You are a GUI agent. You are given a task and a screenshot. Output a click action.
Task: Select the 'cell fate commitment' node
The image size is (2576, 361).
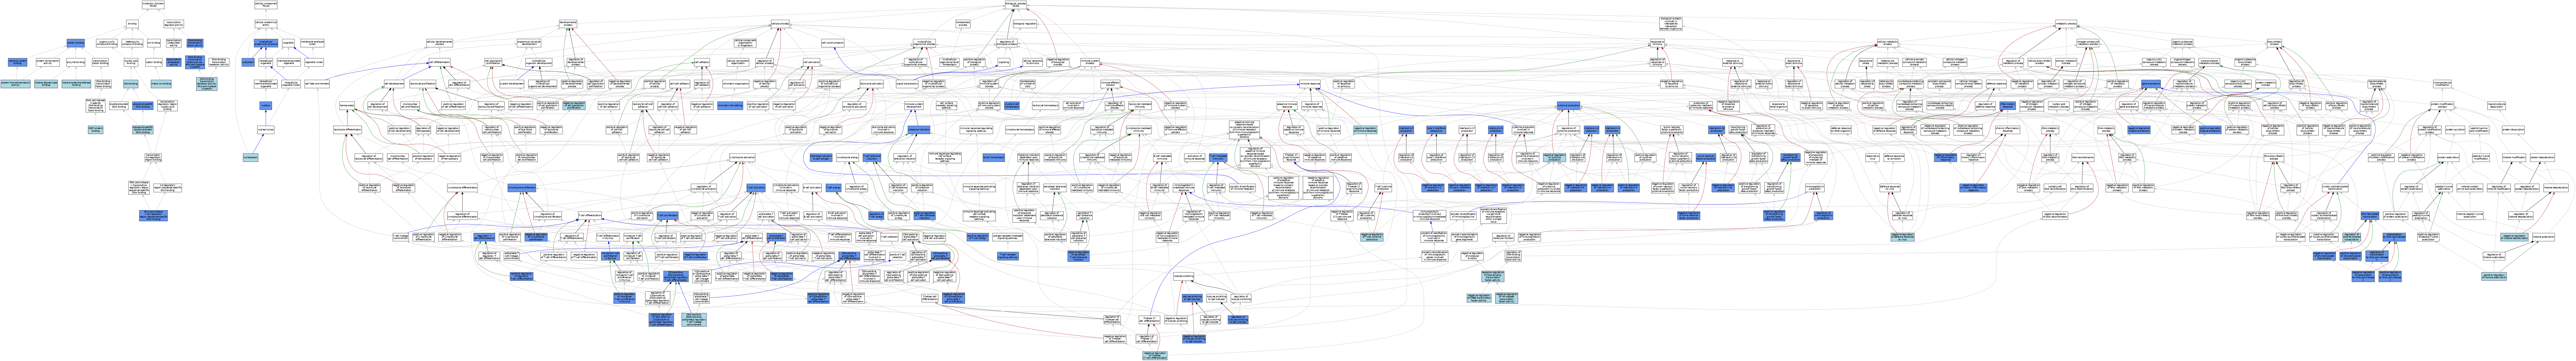[x=317, y=84]
